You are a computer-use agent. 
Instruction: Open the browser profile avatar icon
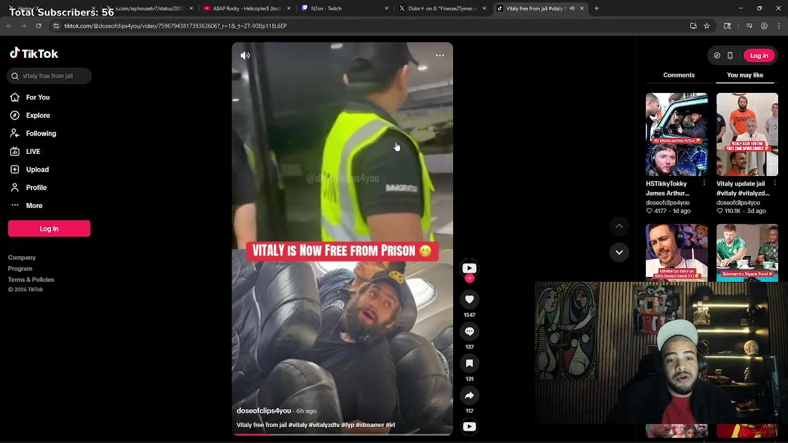tap(764, 26)
